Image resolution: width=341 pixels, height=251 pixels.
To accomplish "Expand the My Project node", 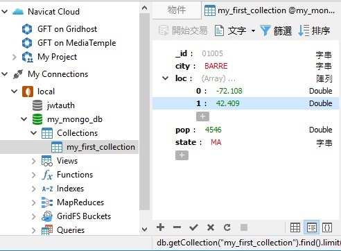I will (x=15, y=57).
